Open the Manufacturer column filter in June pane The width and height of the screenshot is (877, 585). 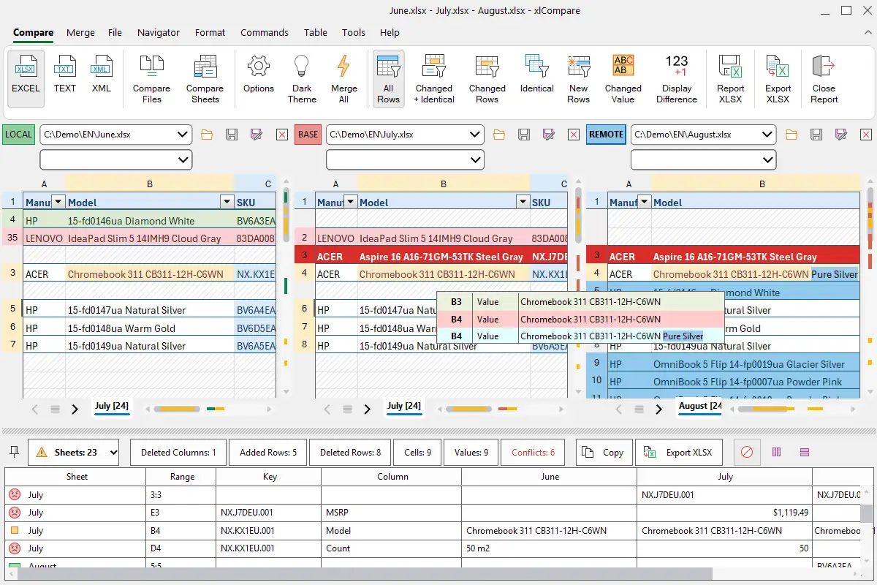click(58, 202)
